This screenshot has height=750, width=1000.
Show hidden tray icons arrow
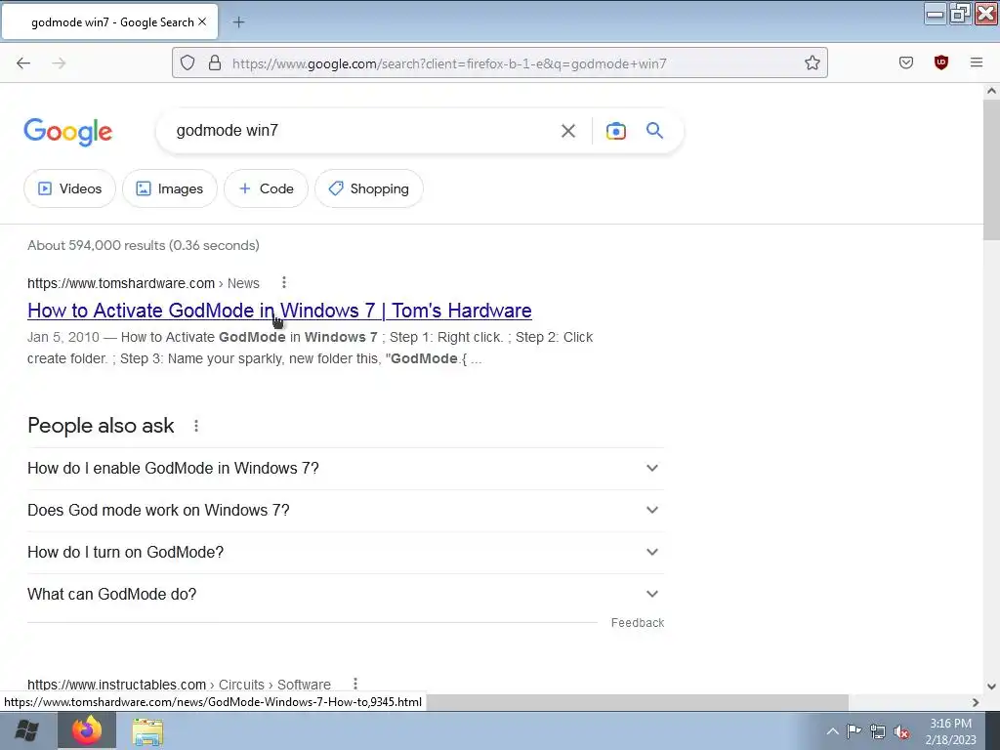point(832,731)
